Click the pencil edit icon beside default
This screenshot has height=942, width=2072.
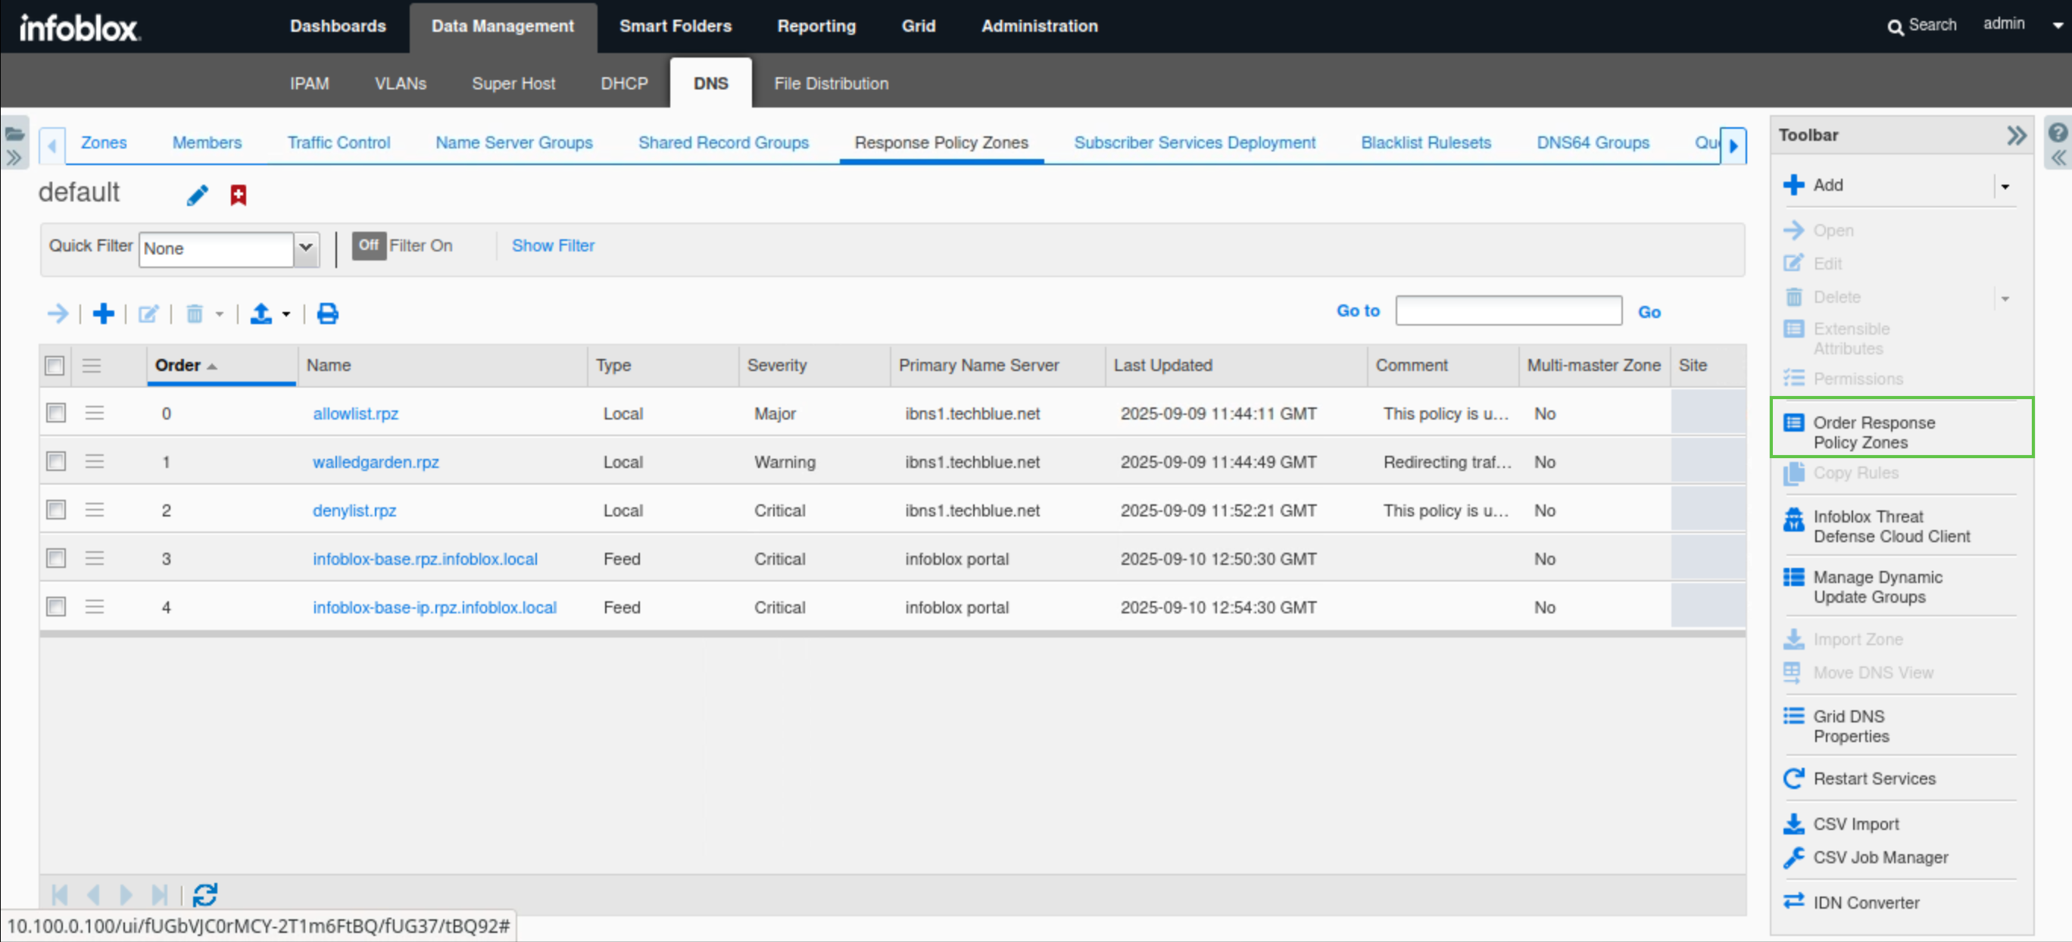tap(197, 195)
